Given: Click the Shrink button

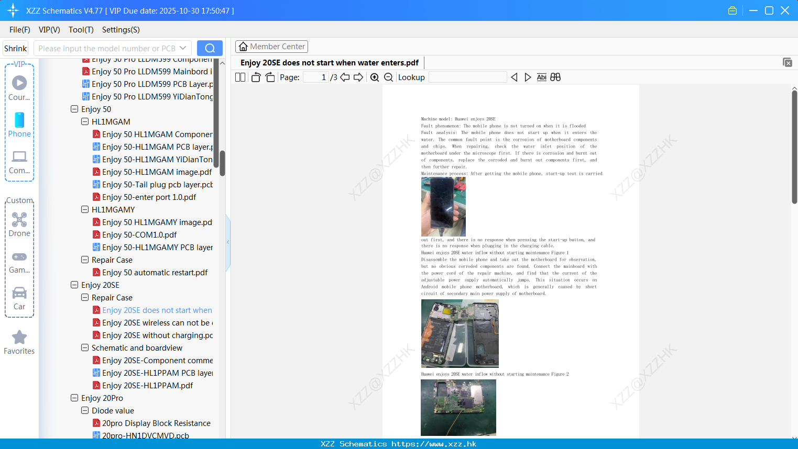Looking at the screenshot, I should (x=16, y=48).
